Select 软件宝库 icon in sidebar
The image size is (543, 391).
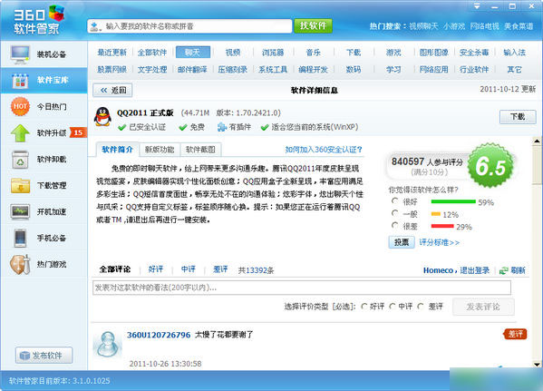click(x=20, y=81)
